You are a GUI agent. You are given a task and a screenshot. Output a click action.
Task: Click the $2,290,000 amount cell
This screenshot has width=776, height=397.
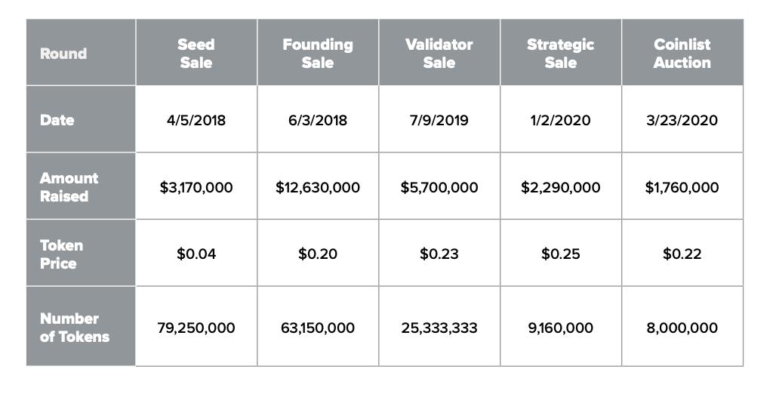561,187
